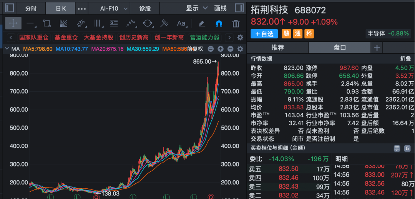Screen dimensions: 415x199
Task: Open the 前复权 price adjustment dropdown
Action: point(195,49)
